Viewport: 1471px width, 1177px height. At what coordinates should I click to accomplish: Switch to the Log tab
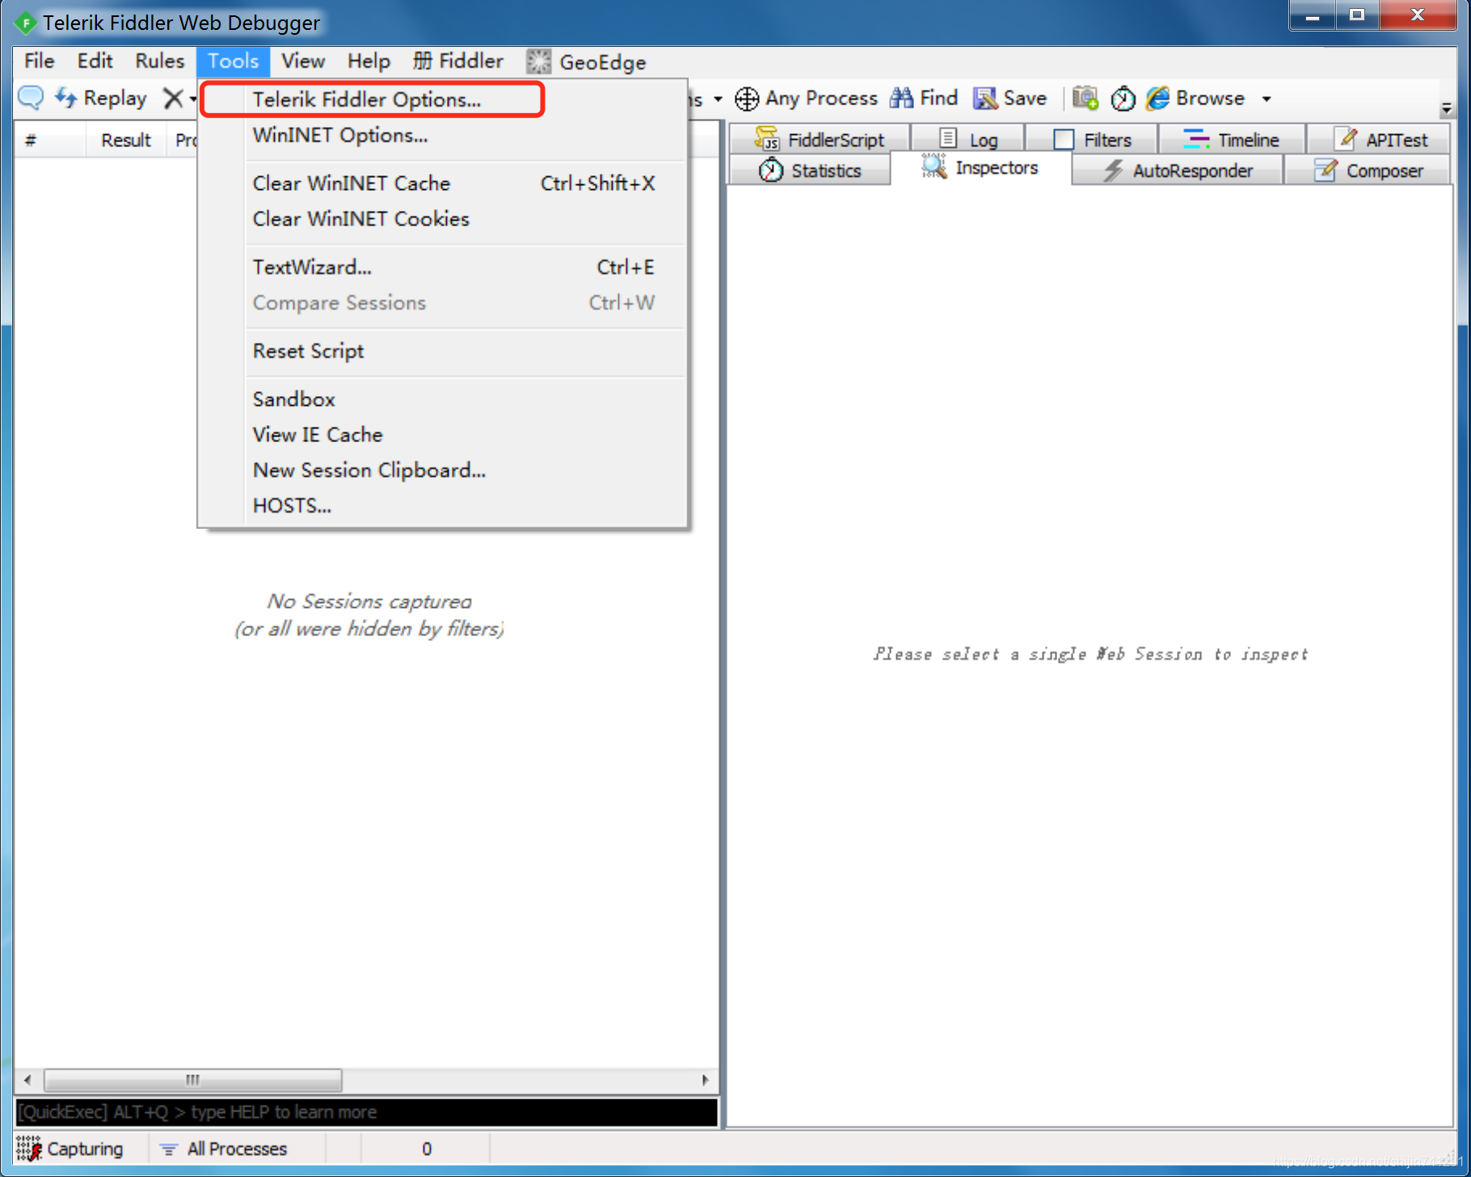click(968, 140)
